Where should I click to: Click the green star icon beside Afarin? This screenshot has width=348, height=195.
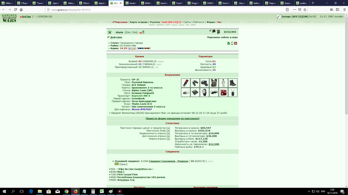110,32
